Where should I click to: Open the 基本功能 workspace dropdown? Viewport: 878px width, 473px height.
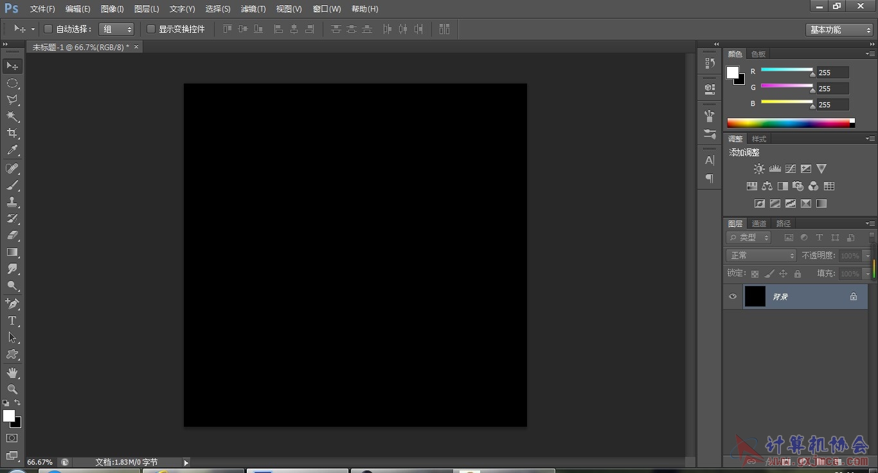(x=839, y=30)
